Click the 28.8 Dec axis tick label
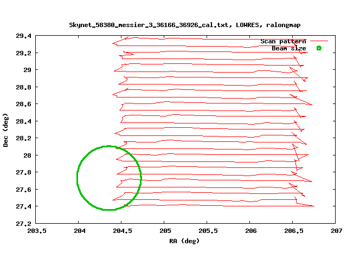Screen dimensions: 347x260 tap(24, 87)
